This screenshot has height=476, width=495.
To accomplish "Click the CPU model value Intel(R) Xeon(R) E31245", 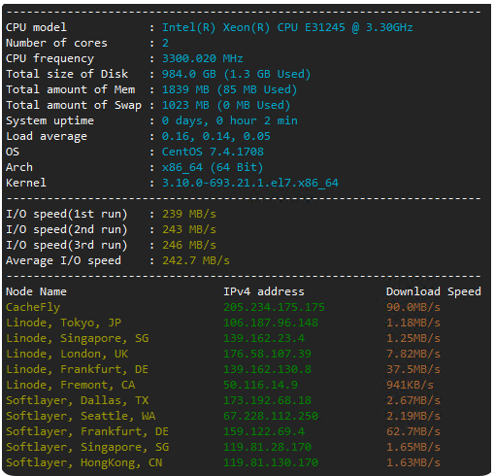I will (287, 27).
